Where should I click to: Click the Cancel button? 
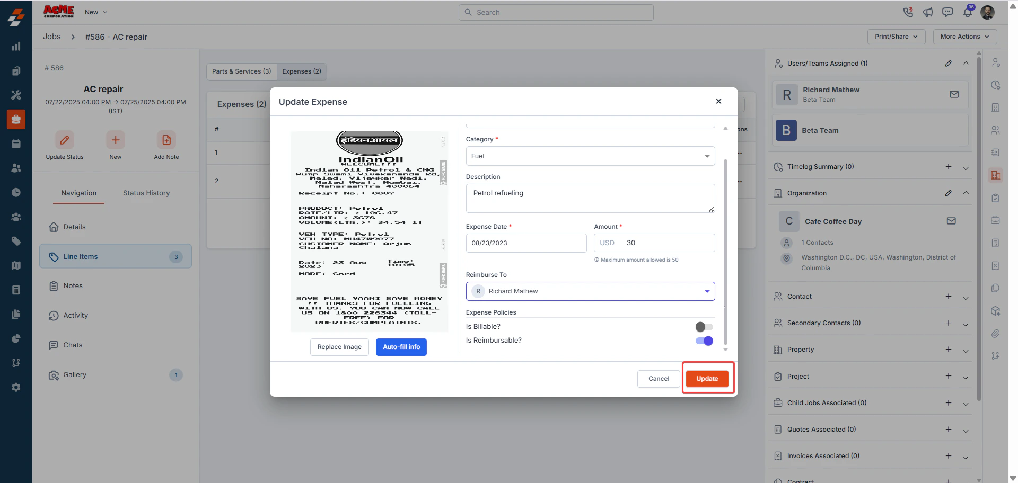[x=659, y=379]
